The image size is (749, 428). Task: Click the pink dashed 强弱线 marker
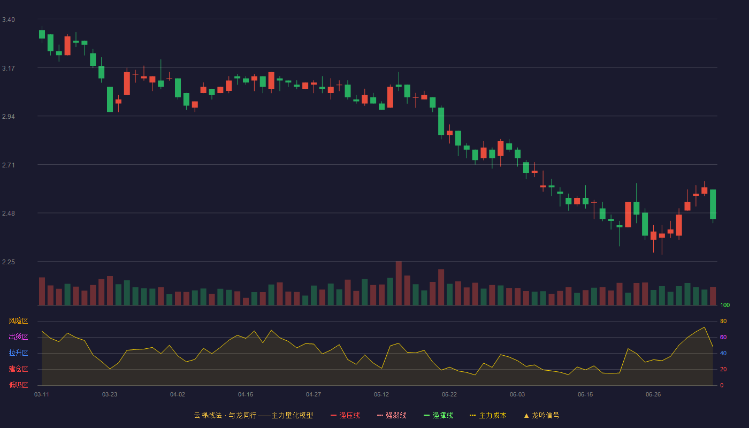[x=380, y=415]
